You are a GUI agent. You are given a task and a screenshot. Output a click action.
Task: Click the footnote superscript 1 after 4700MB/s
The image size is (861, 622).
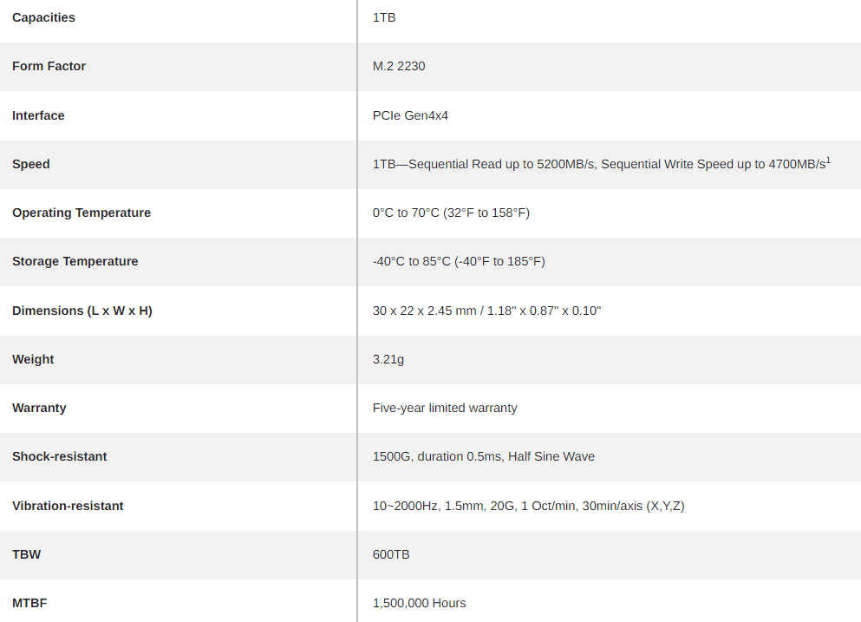point(828,160)
